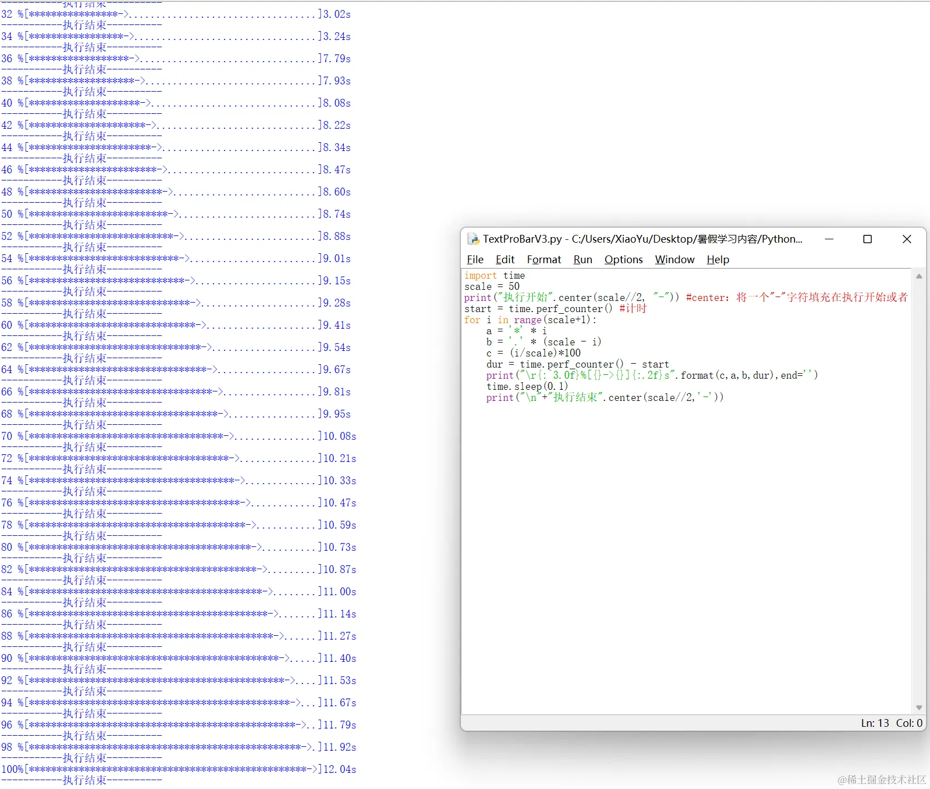Click the 100% output line at 12.04s
The height and width of the screenshot is (789, 930).
click(x=178, y=769)
